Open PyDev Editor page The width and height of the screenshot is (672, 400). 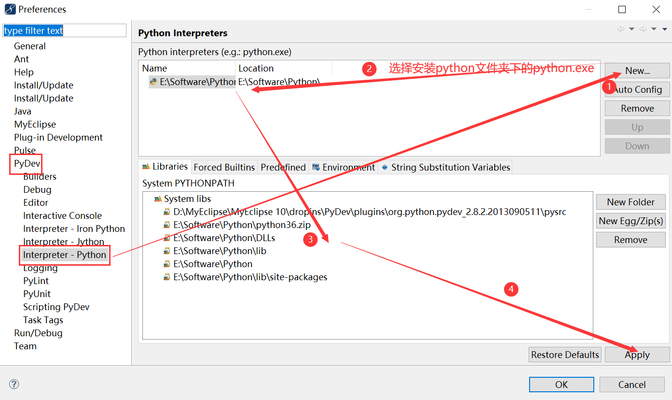[x=36, y=202]
